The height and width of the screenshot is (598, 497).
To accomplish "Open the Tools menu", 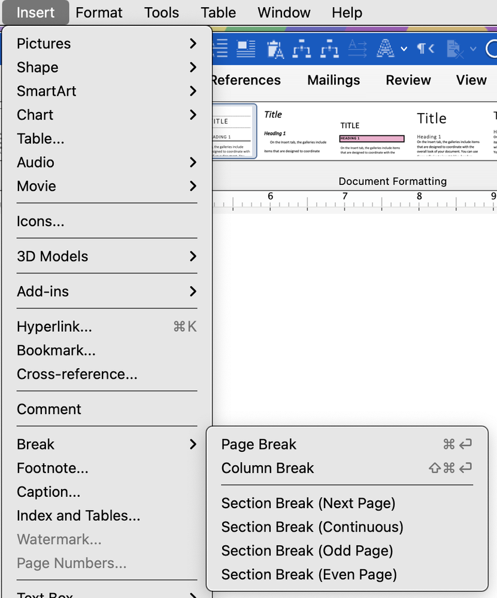I will [161, 12].
